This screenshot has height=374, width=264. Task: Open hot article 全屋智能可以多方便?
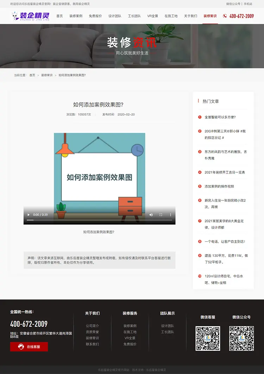pyautogui.click(x=220, y=117)
